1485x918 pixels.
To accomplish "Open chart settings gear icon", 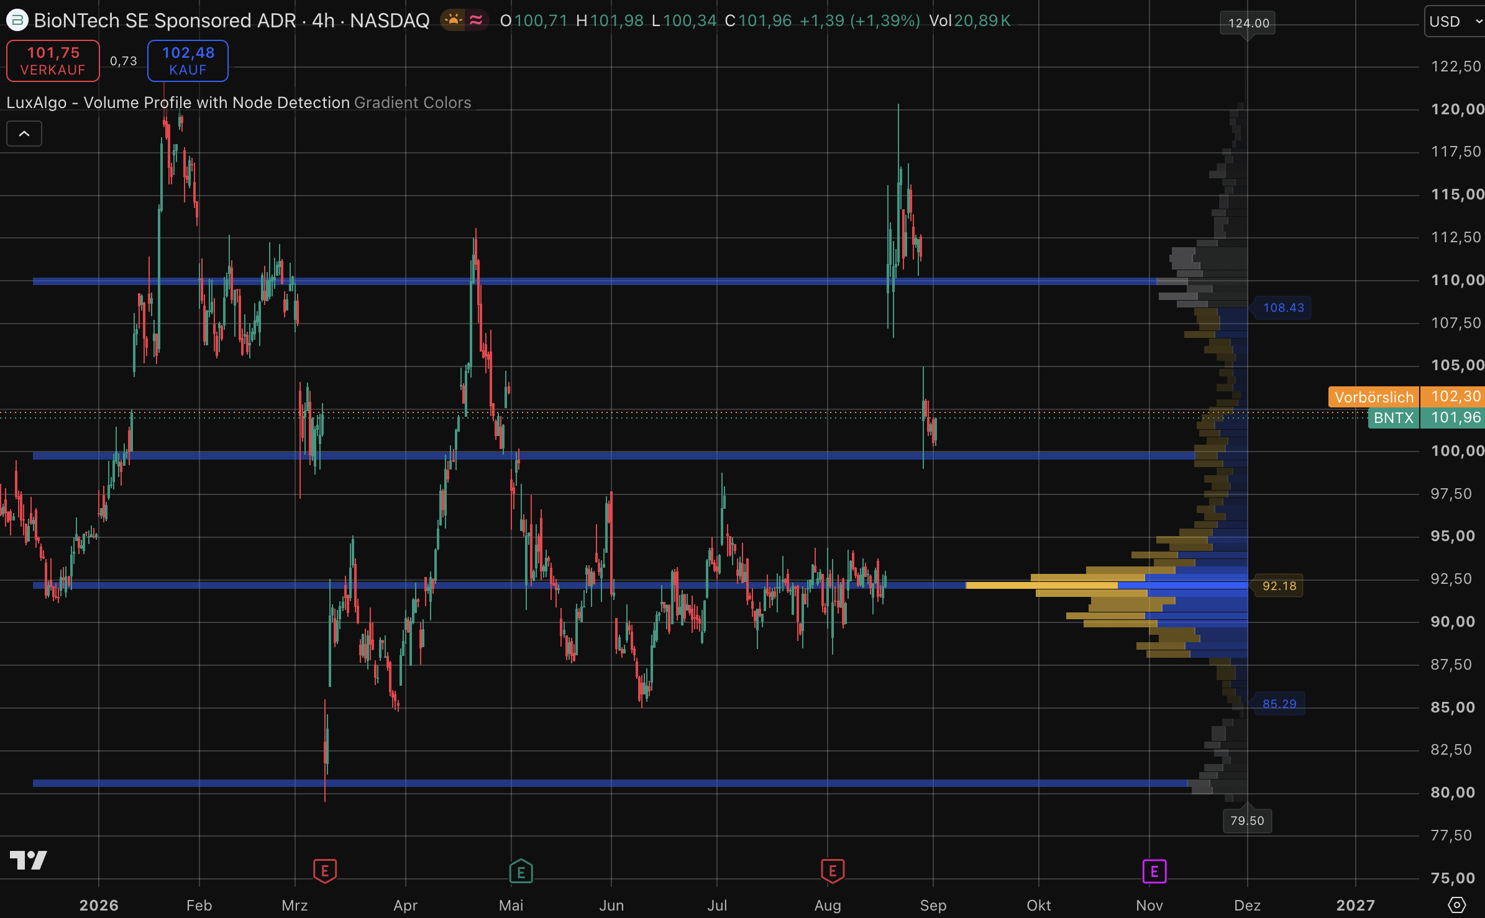I will pyautogui.click(x=1456, y=905).
